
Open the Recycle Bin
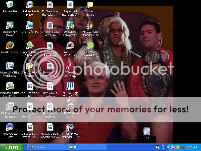pyautogui.click(x=10, y=5)
